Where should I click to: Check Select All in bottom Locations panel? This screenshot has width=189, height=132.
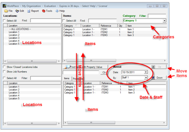click(4, 78)
